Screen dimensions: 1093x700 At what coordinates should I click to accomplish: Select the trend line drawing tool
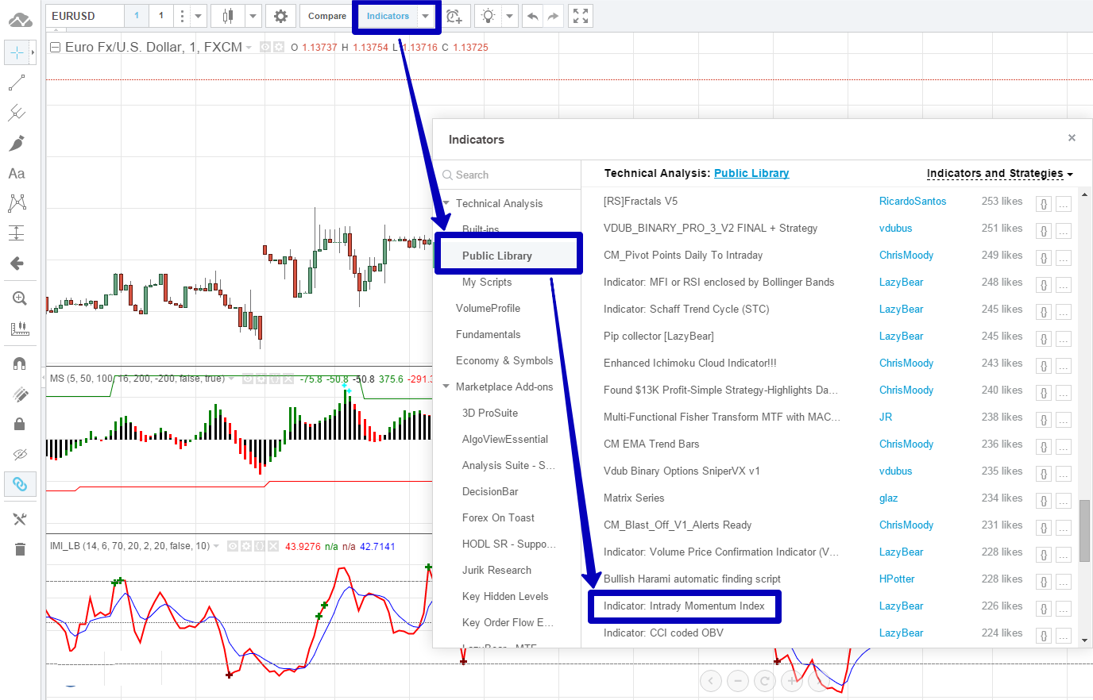(x=17, y=83)
